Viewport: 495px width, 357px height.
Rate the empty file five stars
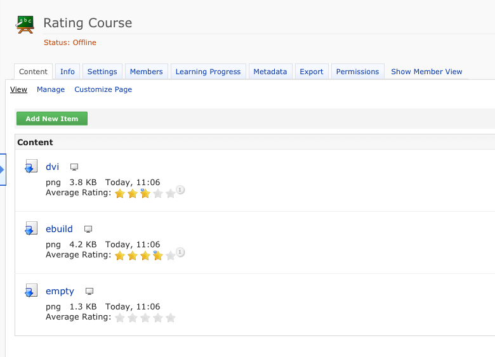click(x=170, y=318)
